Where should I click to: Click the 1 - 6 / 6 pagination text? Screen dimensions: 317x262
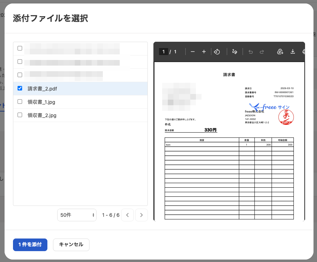pyautogui.click(x=111, y=215)
